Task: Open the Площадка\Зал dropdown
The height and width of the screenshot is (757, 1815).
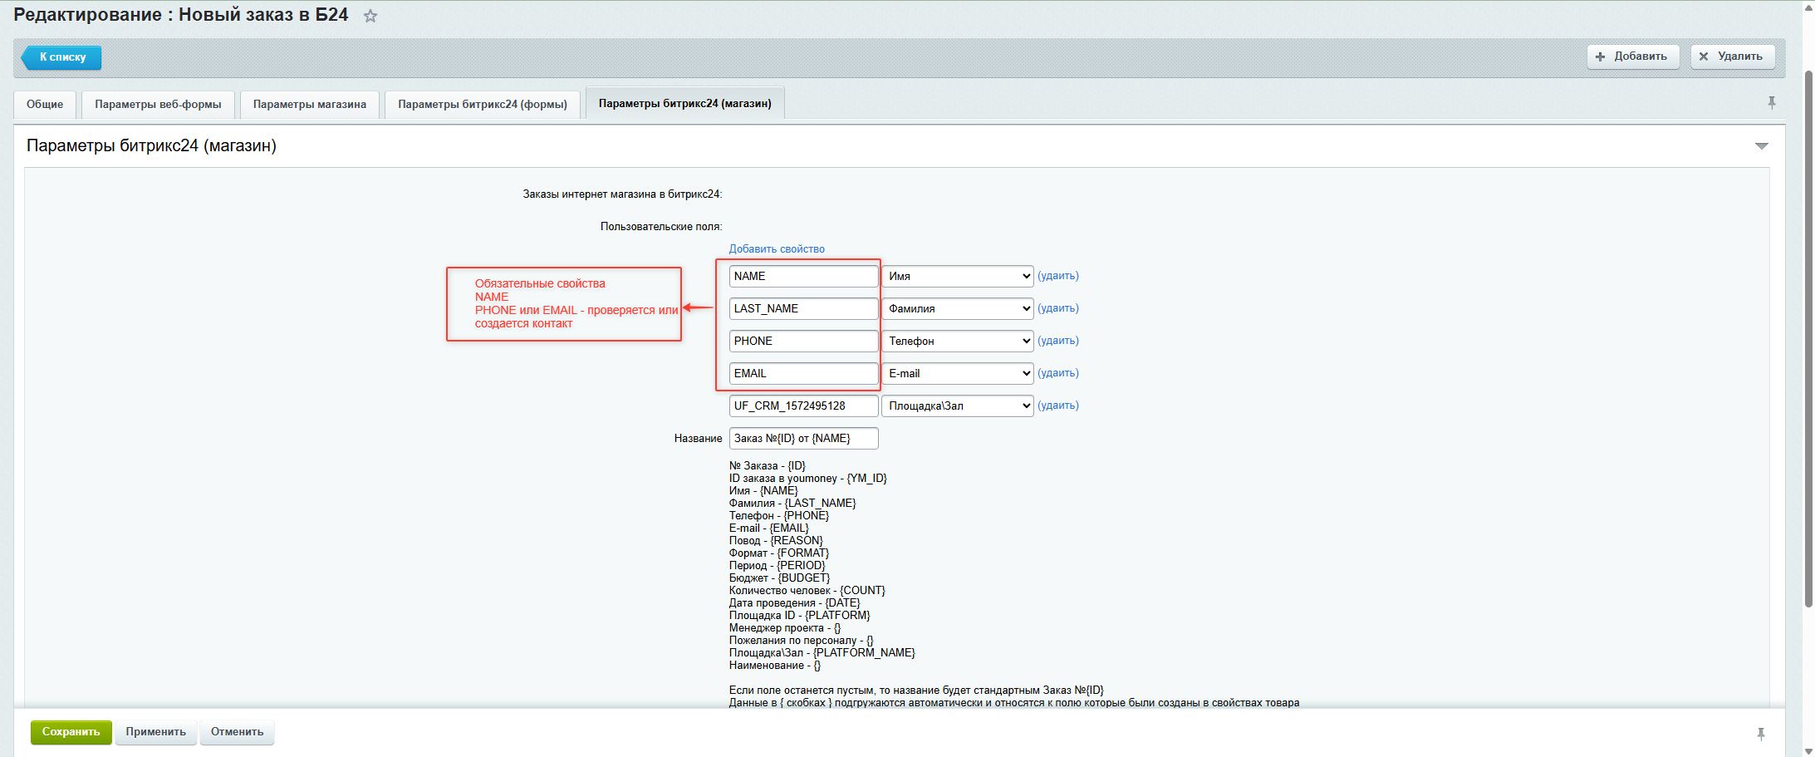Action: (x=957, y=406)
